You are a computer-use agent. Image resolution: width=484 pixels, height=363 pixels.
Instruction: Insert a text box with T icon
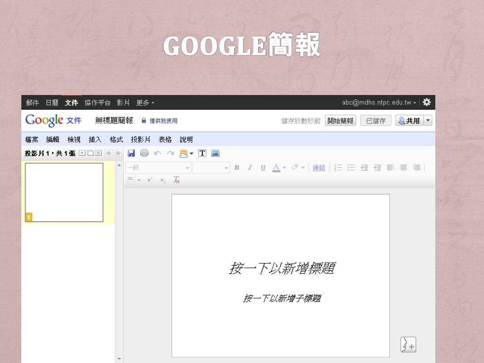click(x=202, y=153)
